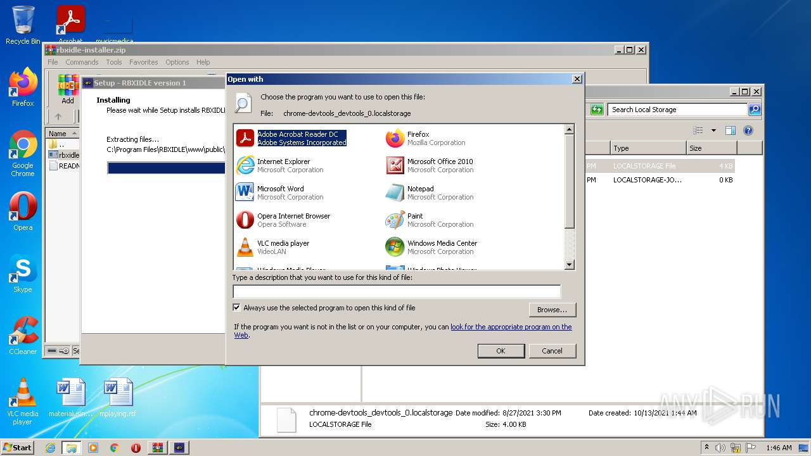Screen dimensions: 811x456
Task: Choose Microsoft Word in the Open with list
Action: [279, 193]
